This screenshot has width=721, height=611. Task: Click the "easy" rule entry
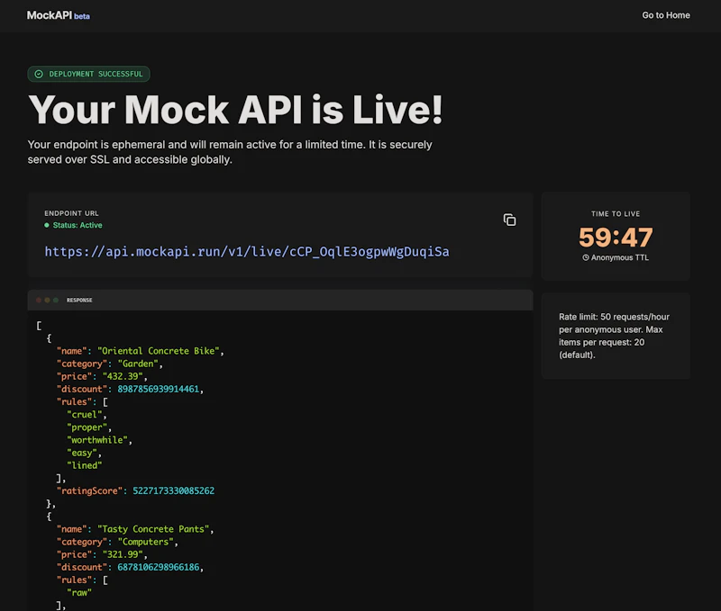pyautogui.click(x=82, y=453)
